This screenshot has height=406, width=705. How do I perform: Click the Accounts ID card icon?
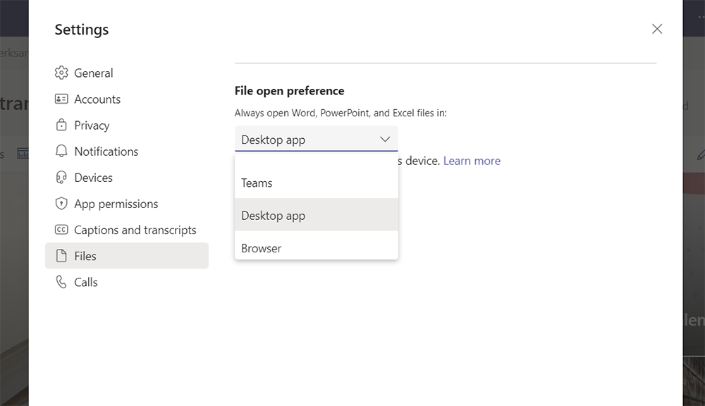[x=61, y=99]
